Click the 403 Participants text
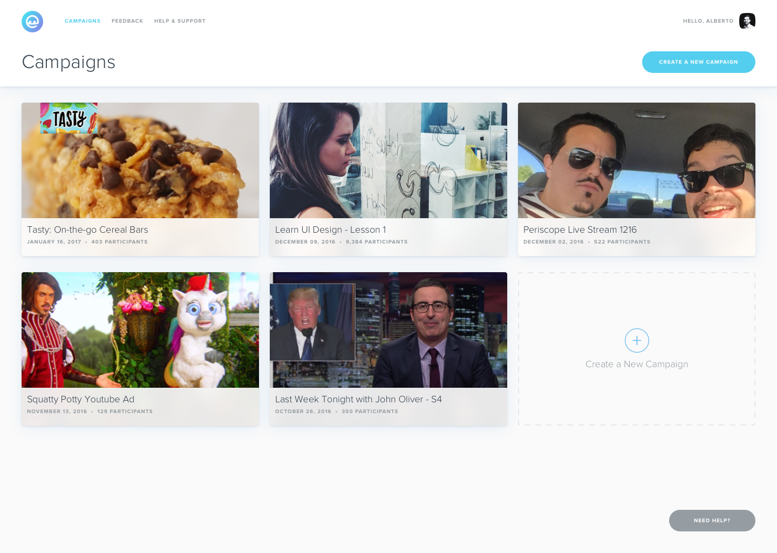 click(x=119, y=242)
